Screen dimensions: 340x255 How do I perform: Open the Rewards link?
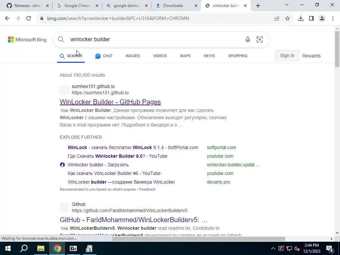tap(311, 56)
